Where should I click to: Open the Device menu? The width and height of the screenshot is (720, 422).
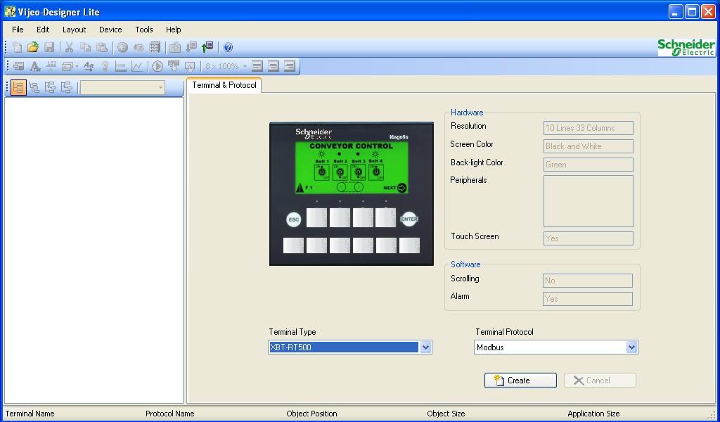(110, 30)
